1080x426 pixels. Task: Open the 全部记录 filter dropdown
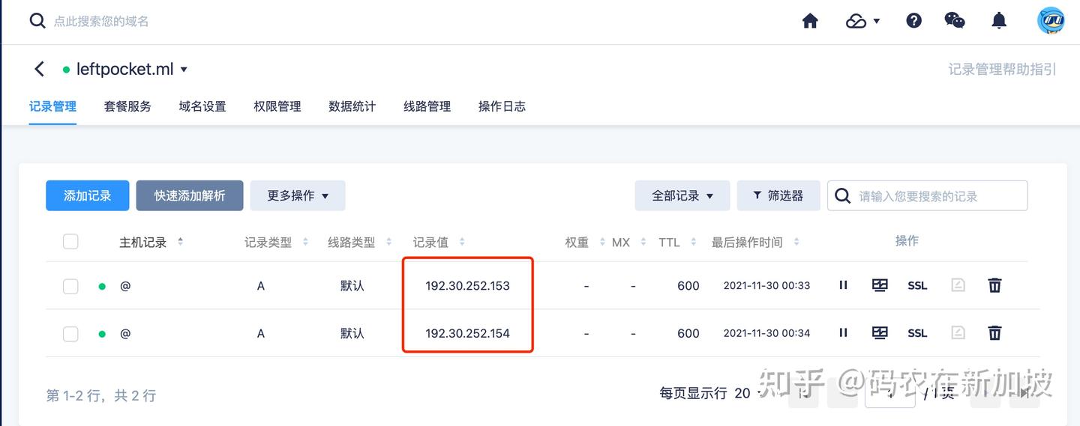[x=682, y=195]
